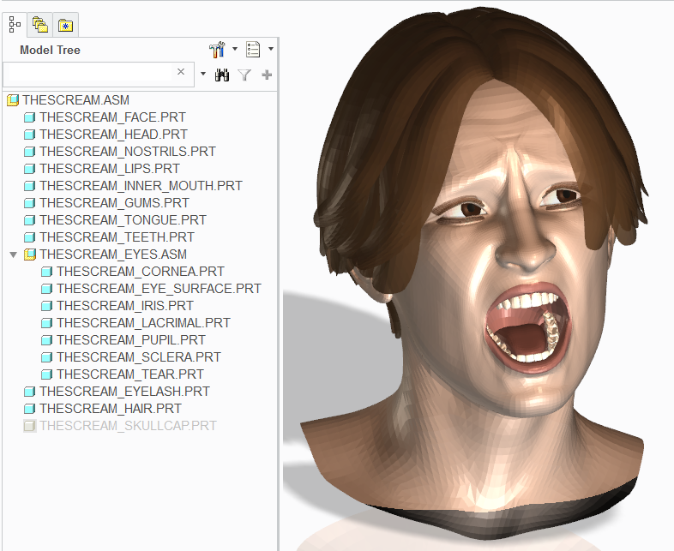This screenshot has width=674, height=551.
Task: Select THESCREAM_HAIR.PRT part
Action: tap(111, 410)
